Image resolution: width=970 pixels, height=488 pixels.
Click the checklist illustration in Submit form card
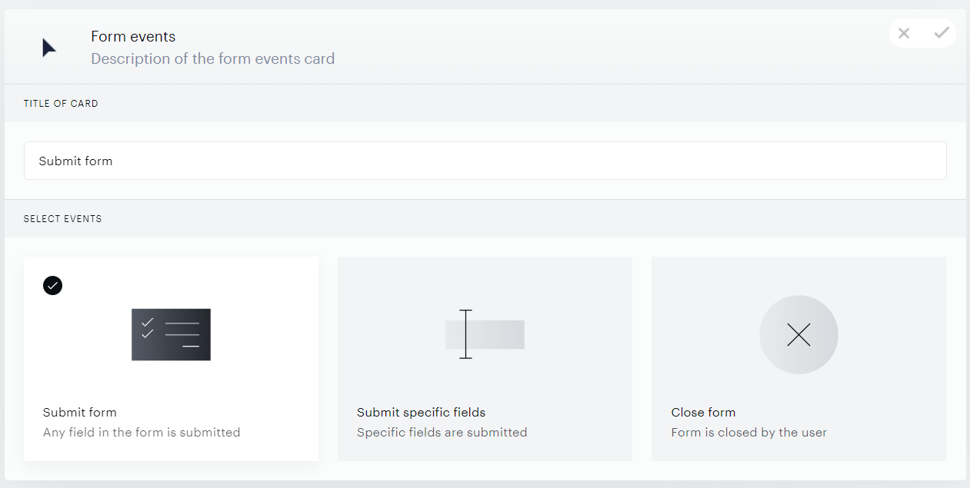pyautogui.click(x=171, y=334)
